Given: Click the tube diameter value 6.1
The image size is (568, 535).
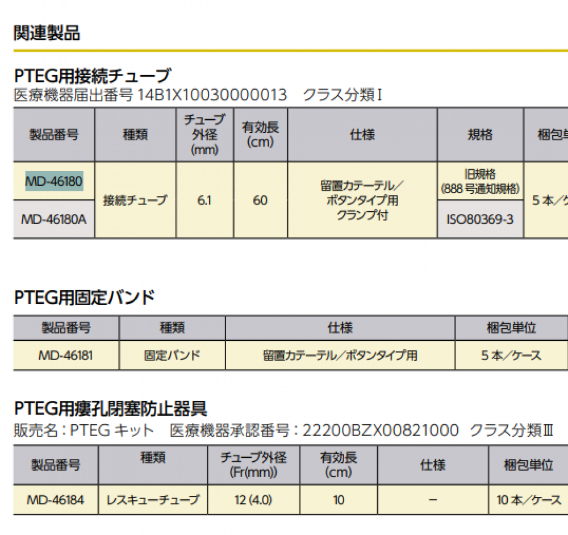Looking at the screenshot, I should 204,200.
